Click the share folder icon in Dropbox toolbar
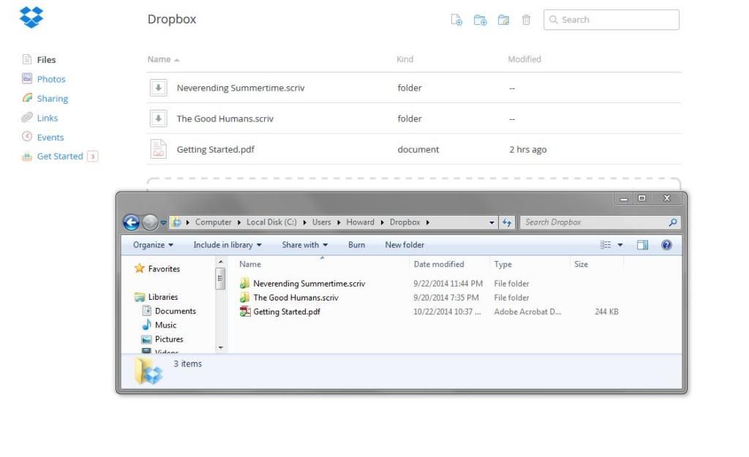The image size is (749, 457). [x=503, y=20]
